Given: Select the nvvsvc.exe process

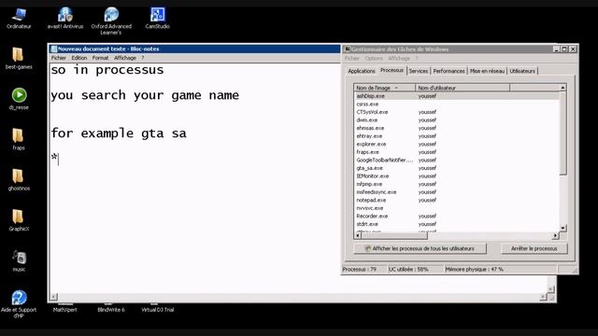Looking at the screenshot, I should coord(457,208).
